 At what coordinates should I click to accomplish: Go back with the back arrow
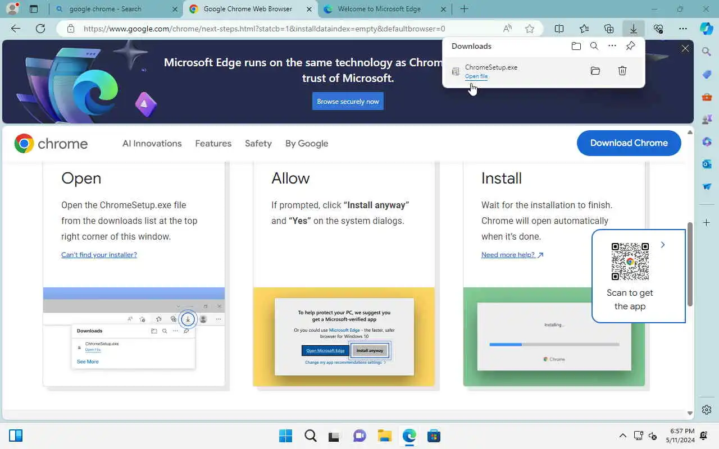16,29
